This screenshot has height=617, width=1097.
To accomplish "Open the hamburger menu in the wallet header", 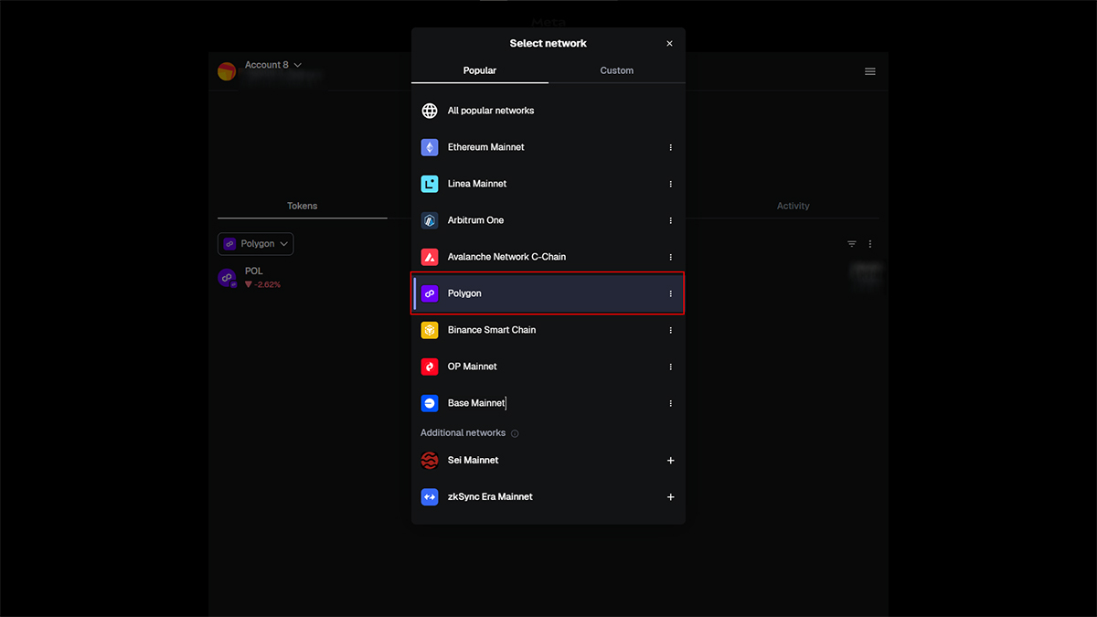I will [870, 71].
